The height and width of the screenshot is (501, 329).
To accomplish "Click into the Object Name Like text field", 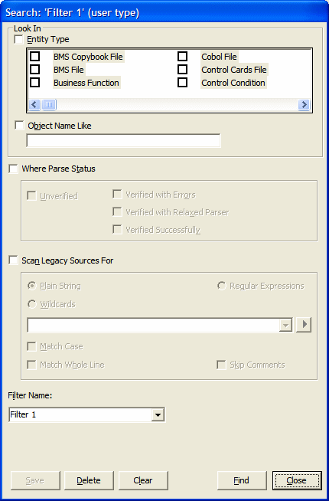I will [123, 141].
